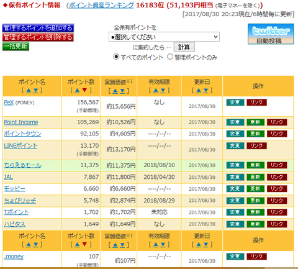Click red descending arrow under lower ポイント数
This screenshot has width=298, height=269.
pyautogui.click(x=84, y=245)
